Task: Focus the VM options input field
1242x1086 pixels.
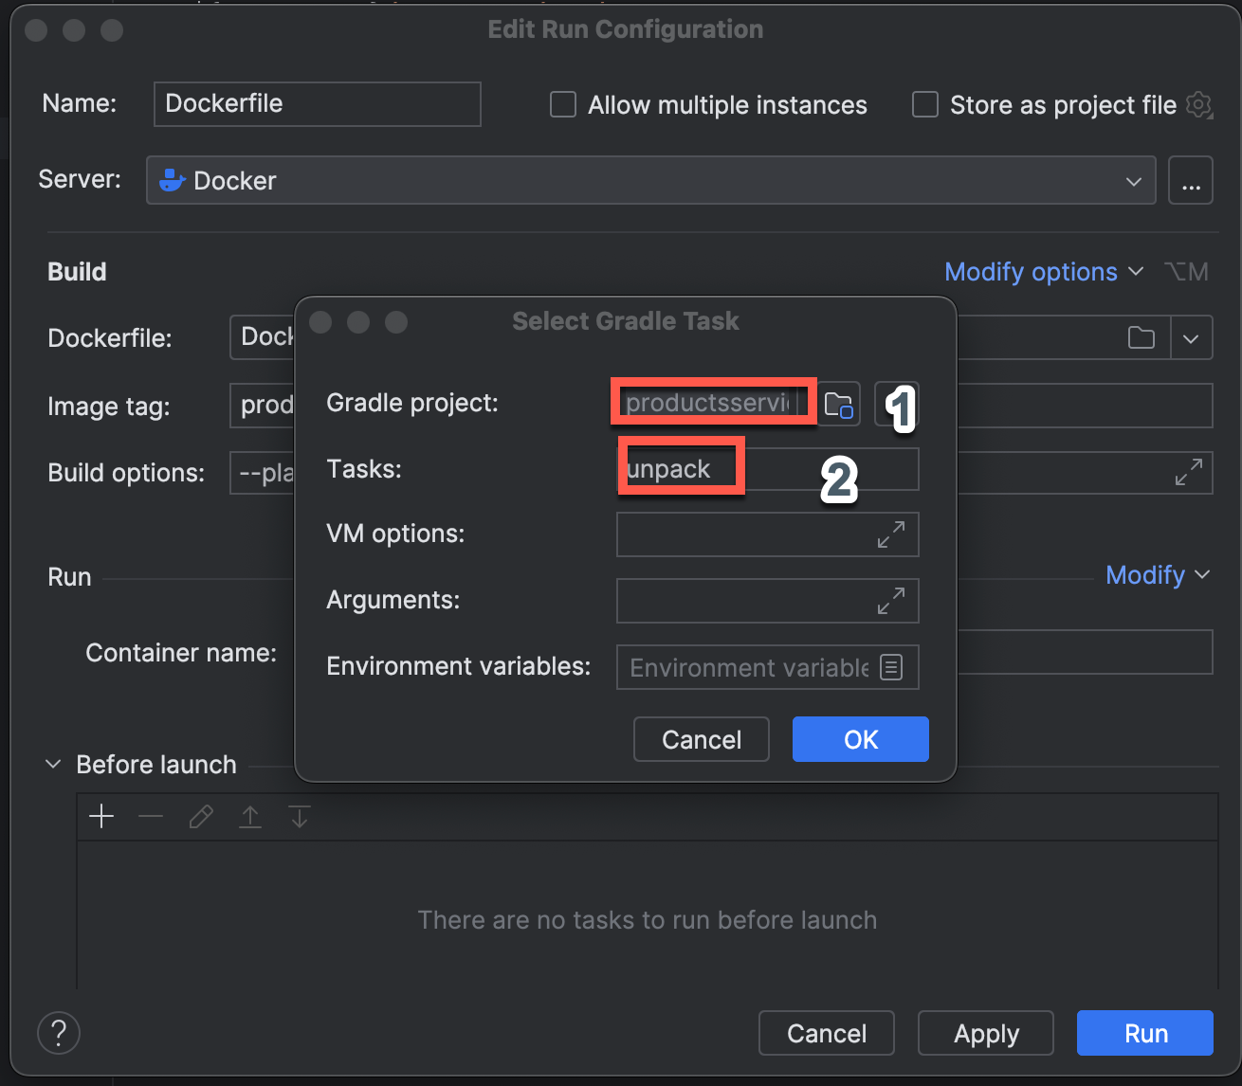Action: point(768,534)
